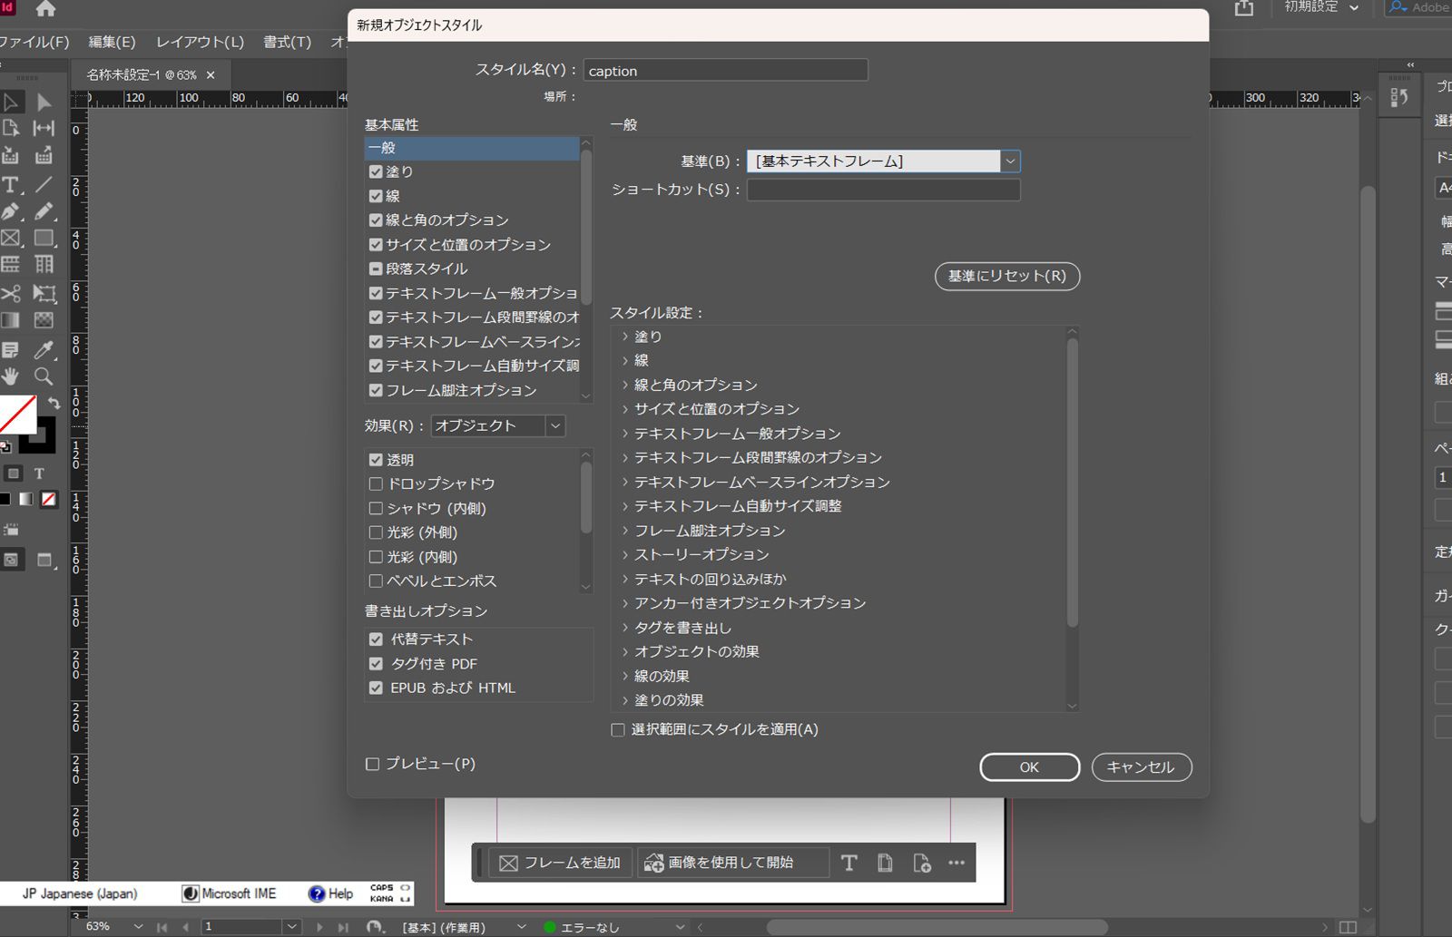This screenshot has height=937, width=1452.
Task: Select the Scissors tool
Action: click(x=12, y=294)
